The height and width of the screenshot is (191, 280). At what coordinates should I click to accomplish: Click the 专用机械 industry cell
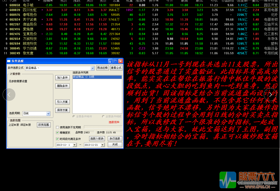[271, 53]
